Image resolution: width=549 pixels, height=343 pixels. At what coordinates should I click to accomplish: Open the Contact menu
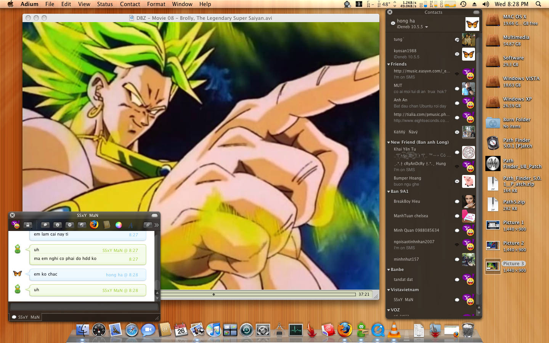130,4
